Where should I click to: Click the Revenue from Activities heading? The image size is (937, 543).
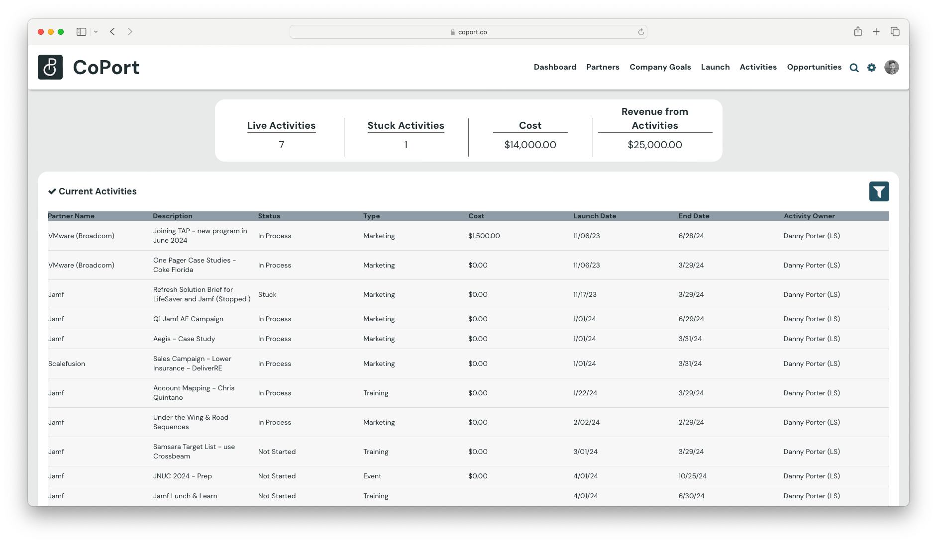(x=655, y=118)
